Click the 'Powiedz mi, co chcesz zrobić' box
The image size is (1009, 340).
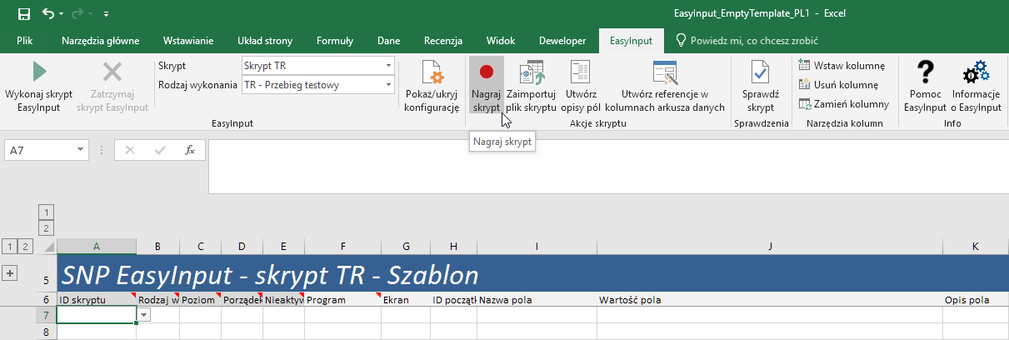tap(747, 40)
